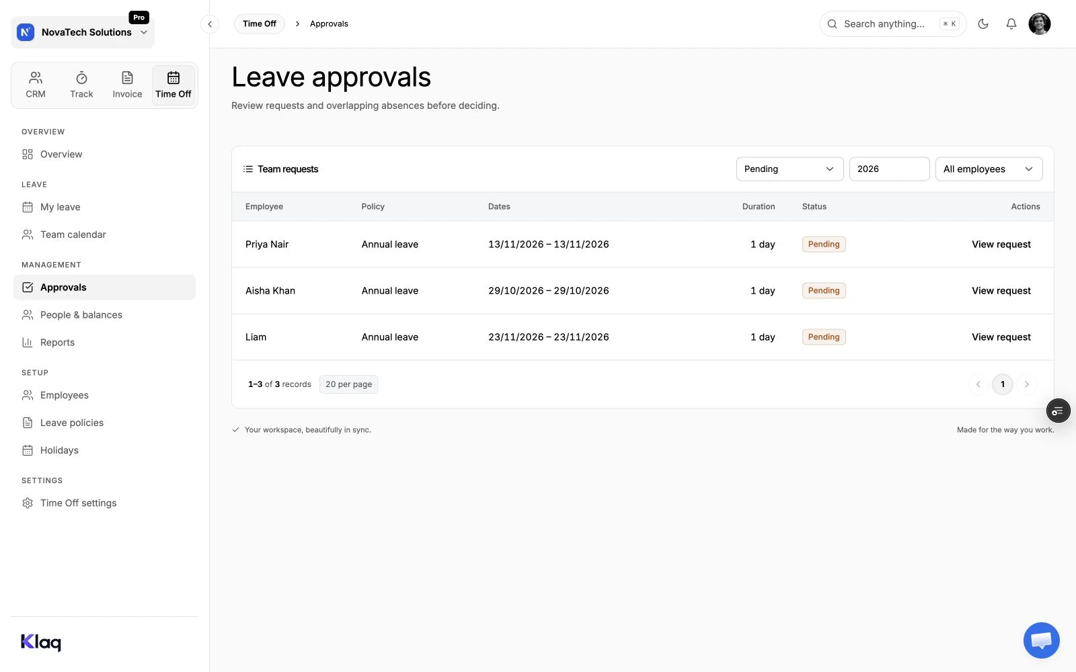
Task: Open Leave policies page
Action: point(104,423)
